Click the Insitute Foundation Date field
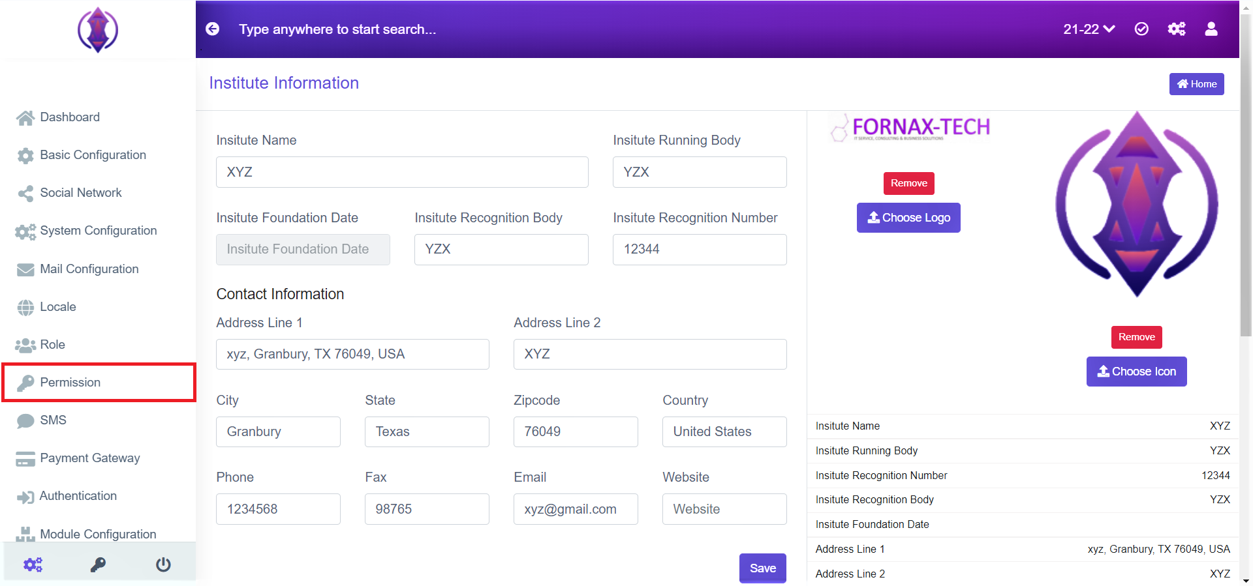Viewport: 1253px width, 586px height. pos(303,250)
